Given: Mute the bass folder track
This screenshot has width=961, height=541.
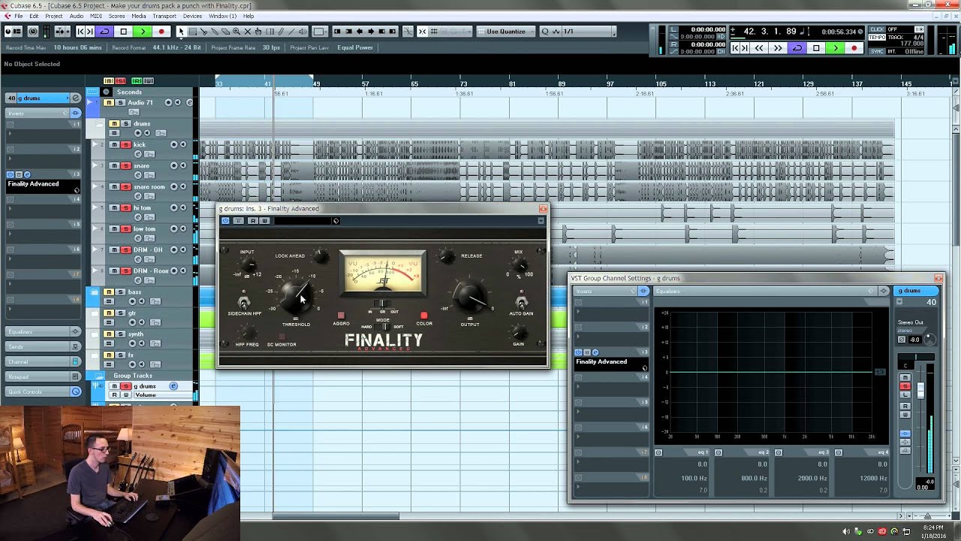Looking at the screenshot, I should pos(109,292).
